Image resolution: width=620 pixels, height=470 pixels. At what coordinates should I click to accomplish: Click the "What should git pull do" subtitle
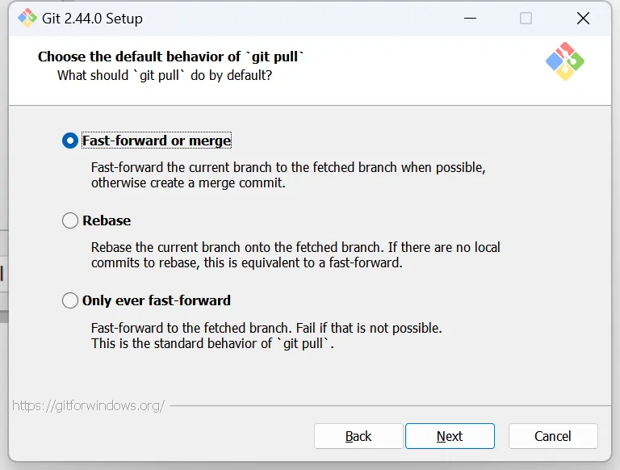[x=165, y=75]
